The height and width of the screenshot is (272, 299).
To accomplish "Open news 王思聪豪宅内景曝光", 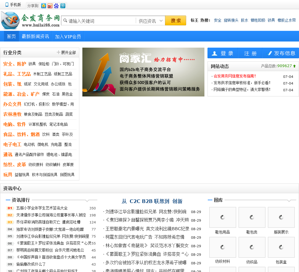I will (147, 229).
